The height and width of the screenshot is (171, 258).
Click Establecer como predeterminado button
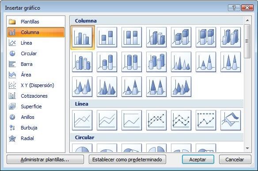(x=127, y=160)
